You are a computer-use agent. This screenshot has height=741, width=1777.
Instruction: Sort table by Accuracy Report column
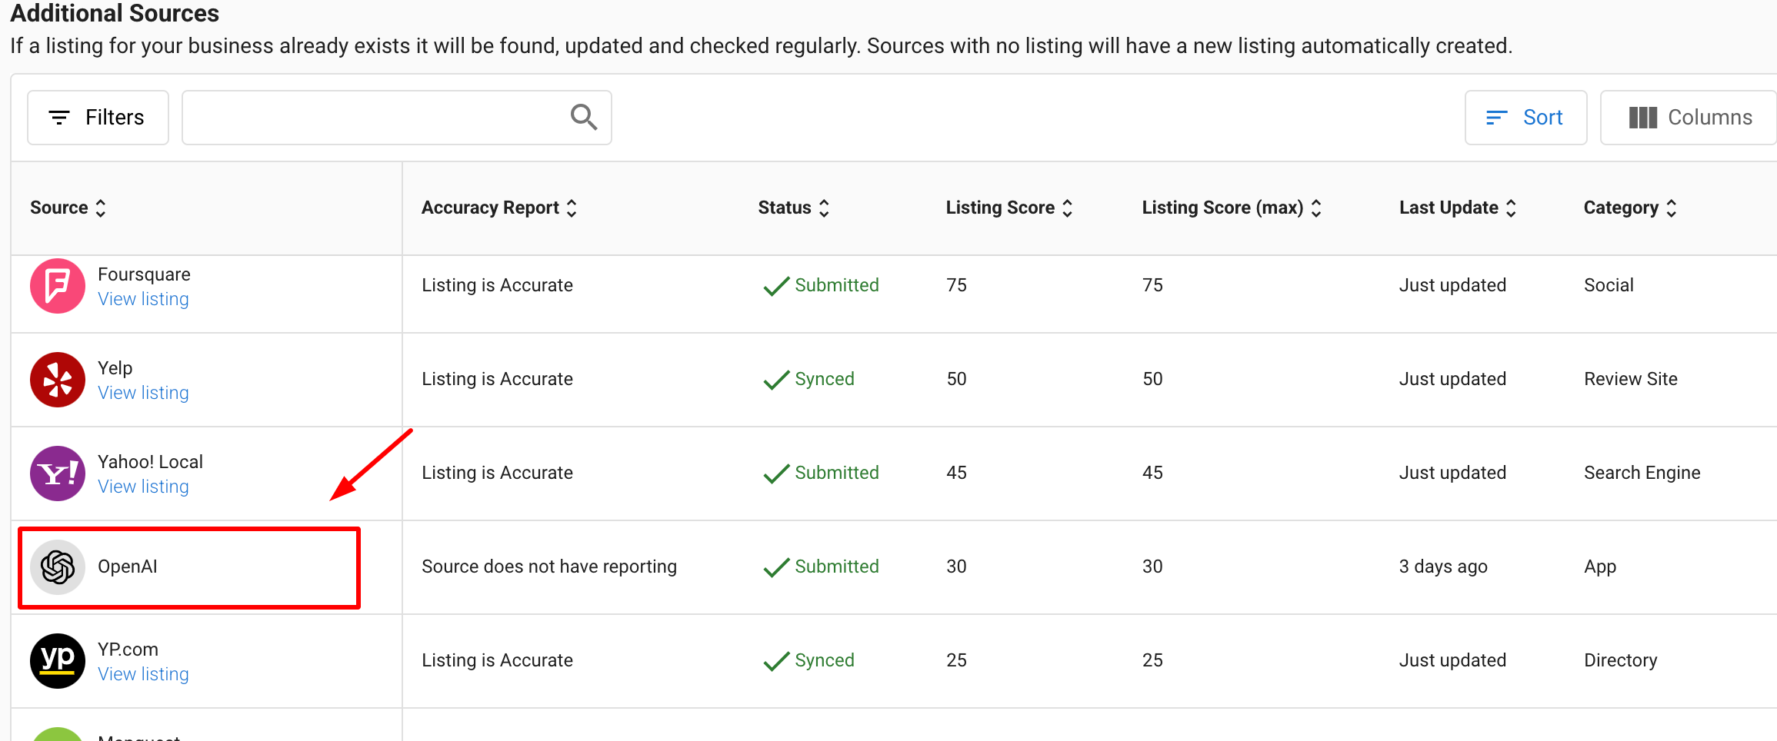[x=499, y=208]
